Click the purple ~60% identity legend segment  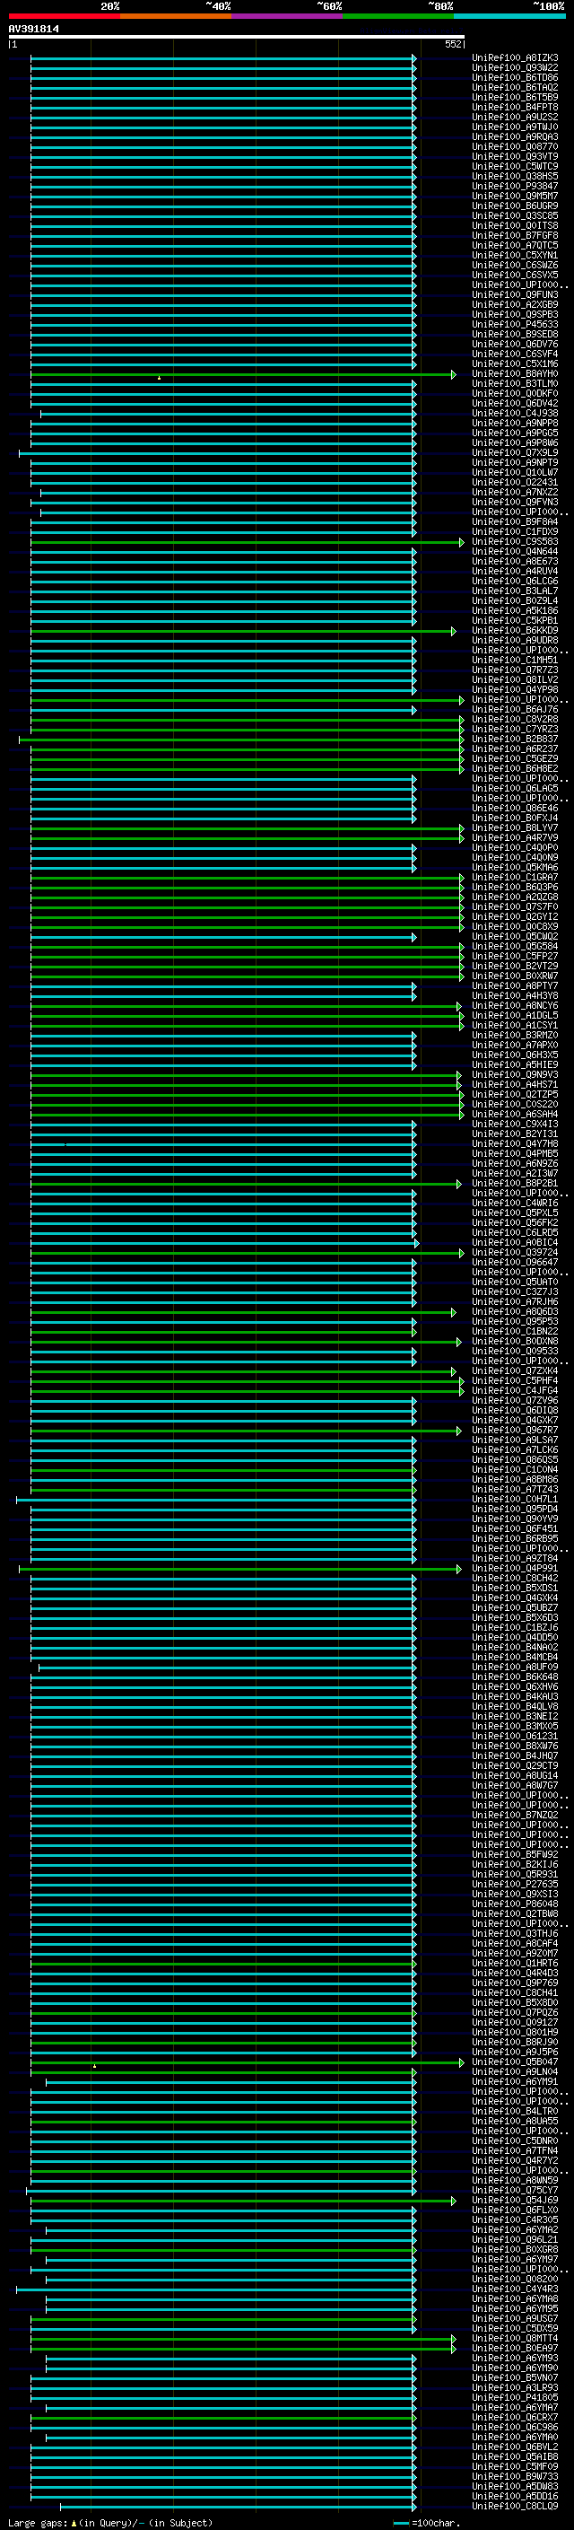(x=286, y=16)
